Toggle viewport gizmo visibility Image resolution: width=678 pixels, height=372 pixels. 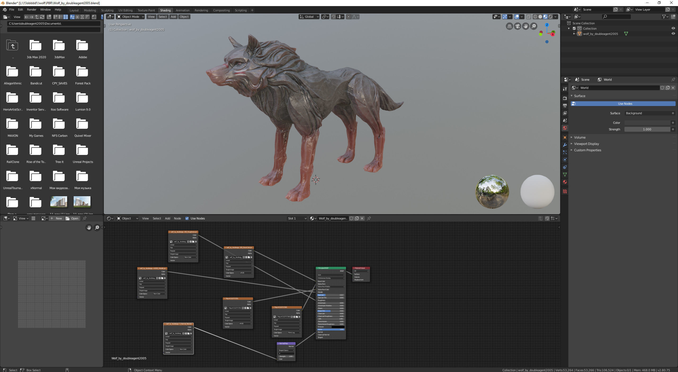[x=505, y=17]
